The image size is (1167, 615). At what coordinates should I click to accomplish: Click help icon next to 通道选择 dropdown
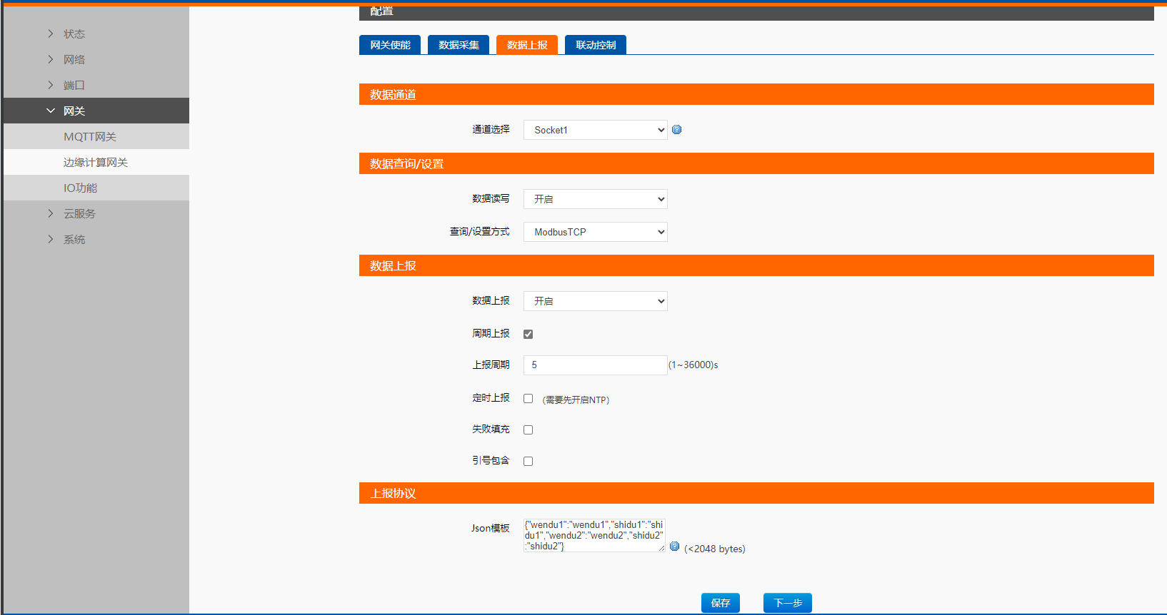(676, 130)
